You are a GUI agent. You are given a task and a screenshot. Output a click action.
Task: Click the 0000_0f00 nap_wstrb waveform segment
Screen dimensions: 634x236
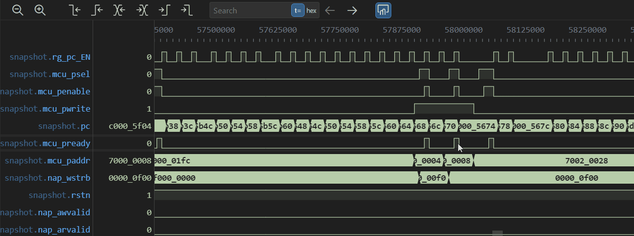pos(576,178)
